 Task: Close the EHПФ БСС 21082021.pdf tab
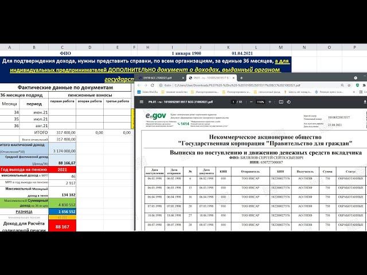(183, 78)
